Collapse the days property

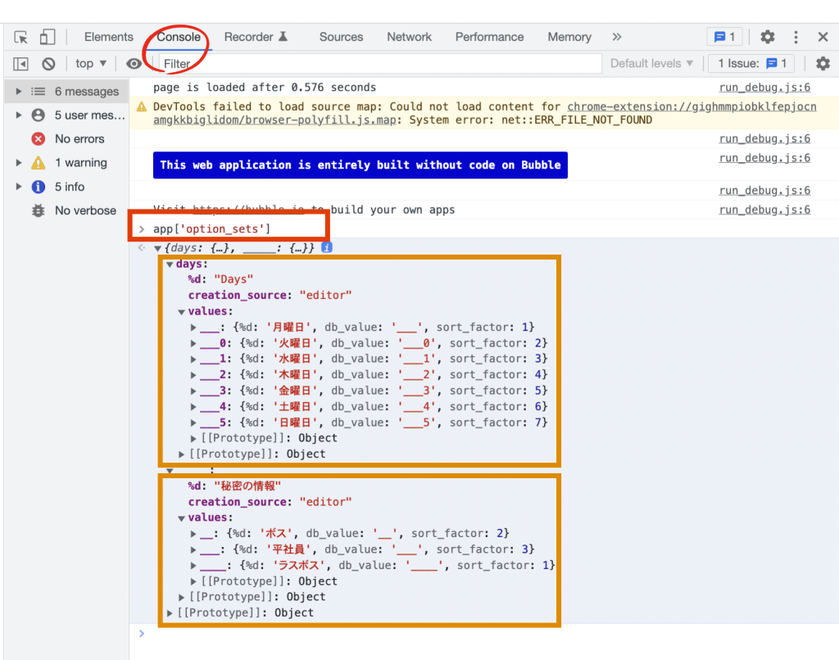[x=170, y=264]
